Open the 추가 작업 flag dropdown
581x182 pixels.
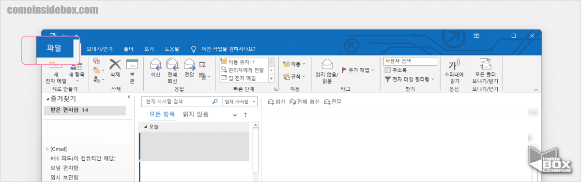358,70
